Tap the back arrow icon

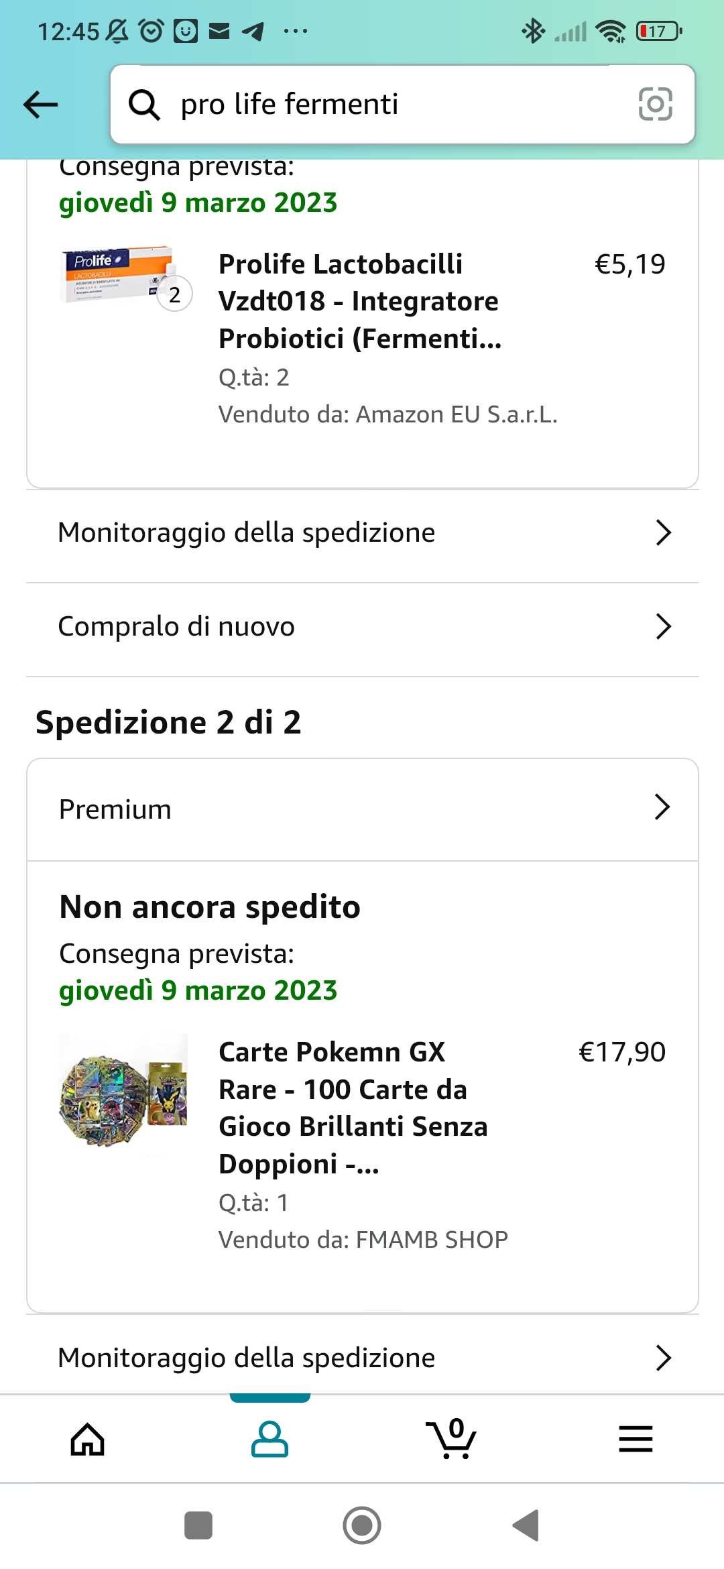click(41, 105)
